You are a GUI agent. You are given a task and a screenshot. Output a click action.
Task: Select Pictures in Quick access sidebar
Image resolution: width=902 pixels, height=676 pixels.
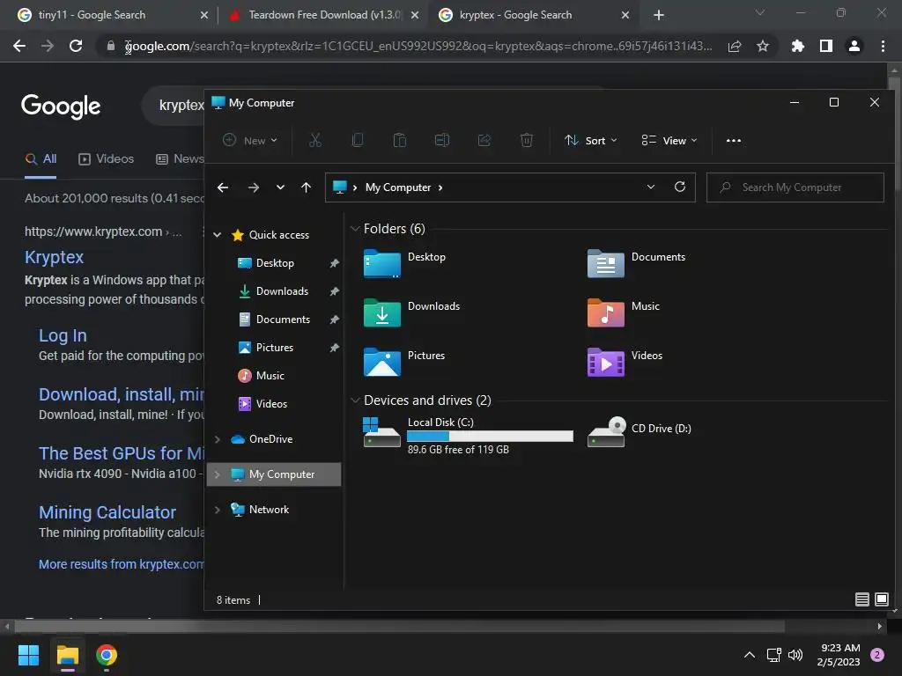coord(275,347)
